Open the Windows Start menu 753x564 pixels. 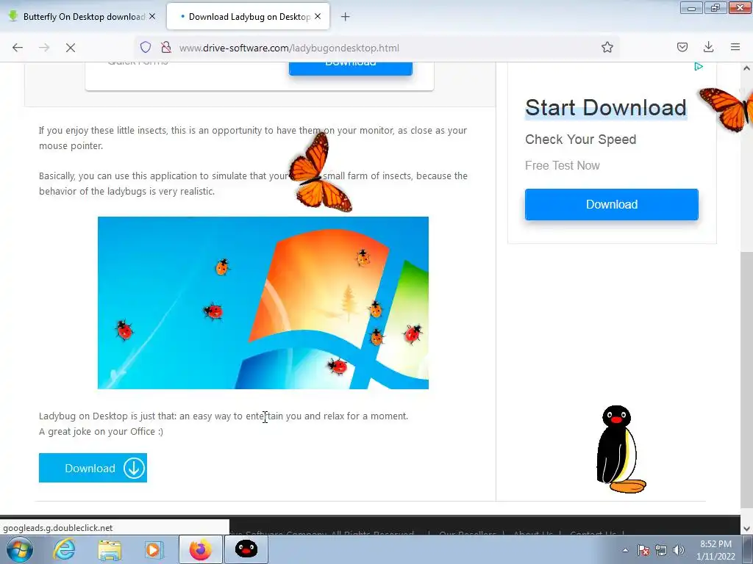pyautogui.click(x=20, y=549)
